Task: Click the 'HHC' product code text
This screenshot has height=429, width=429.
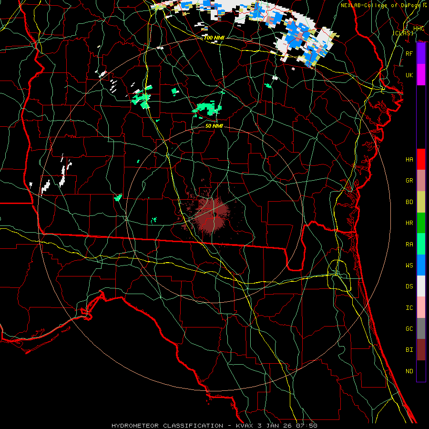Action: tap(419, 29)
